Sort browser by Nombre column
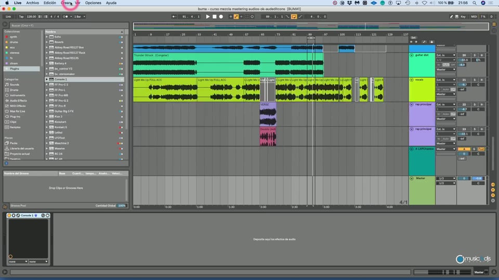Viewport: 499px width, 280px height. (84, 32)
